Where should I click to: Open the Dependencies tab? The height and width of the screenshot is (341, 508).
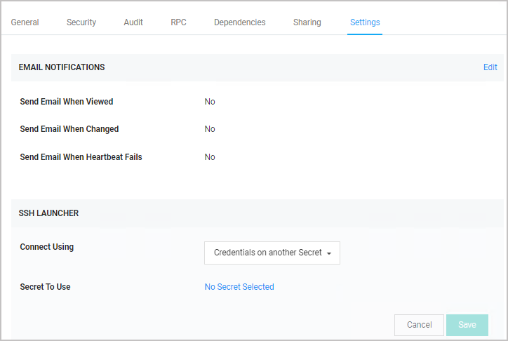240,22
